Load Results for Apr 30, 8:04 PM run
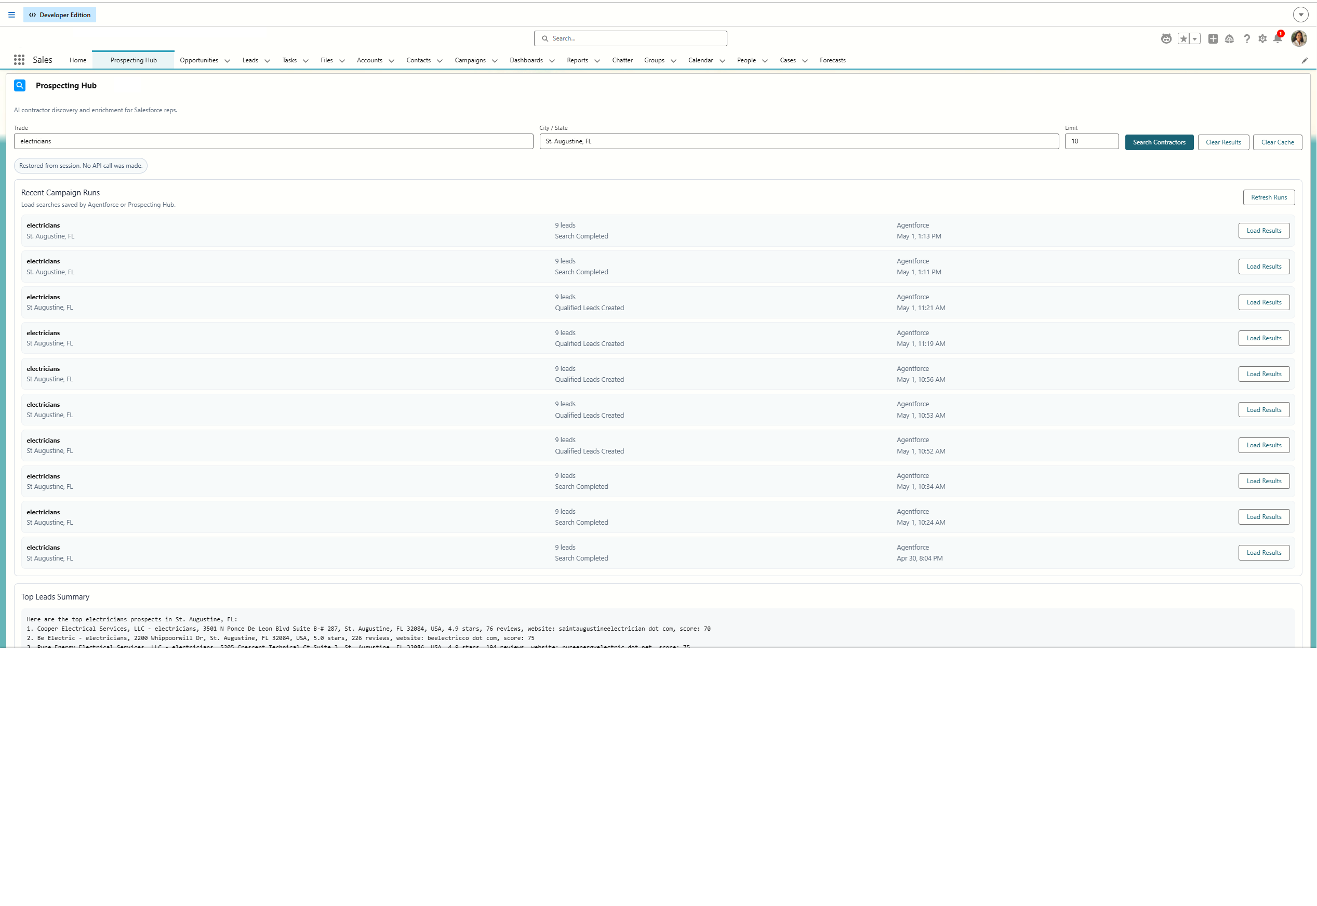The width and height of the screenshot is (1317, 906). pos(1263,552)
